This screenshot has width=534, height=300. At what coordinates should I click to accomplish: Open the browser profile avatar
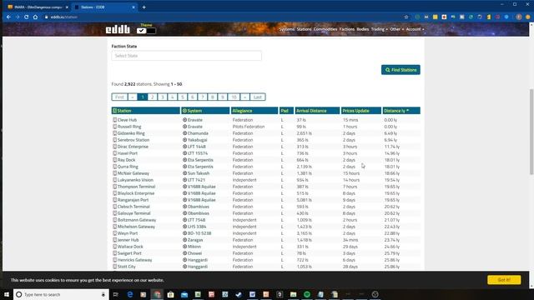coord(519,17)
